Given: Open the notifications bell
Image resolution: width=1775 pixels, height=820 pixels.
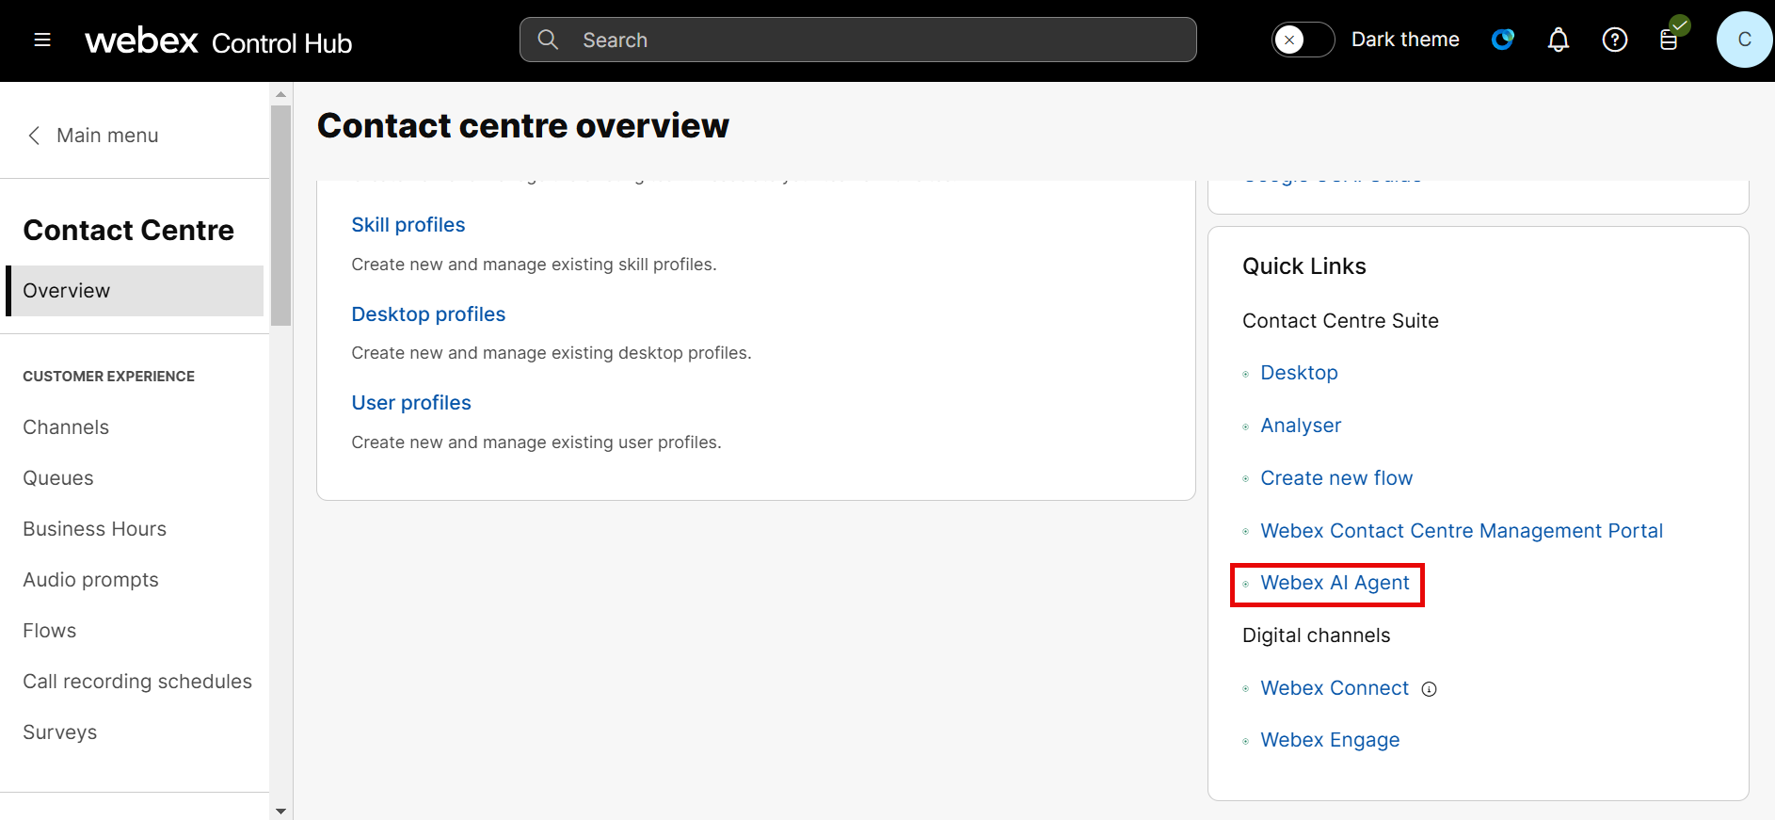Looking at the screenshot, I should pyautogui.click(x=1559, y=40).
